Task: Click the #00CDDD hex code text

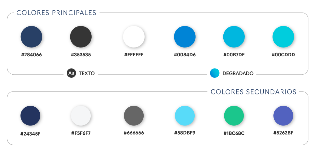Action: click(x=283, y=55)
